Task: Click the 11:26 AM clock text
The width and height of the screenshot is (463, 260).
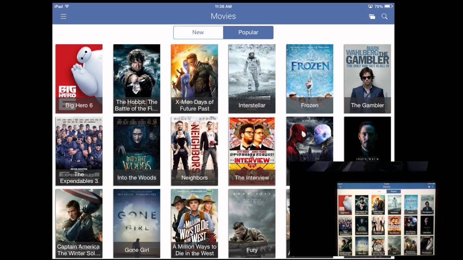Action: pyautogui.click(x=223, y=6)
